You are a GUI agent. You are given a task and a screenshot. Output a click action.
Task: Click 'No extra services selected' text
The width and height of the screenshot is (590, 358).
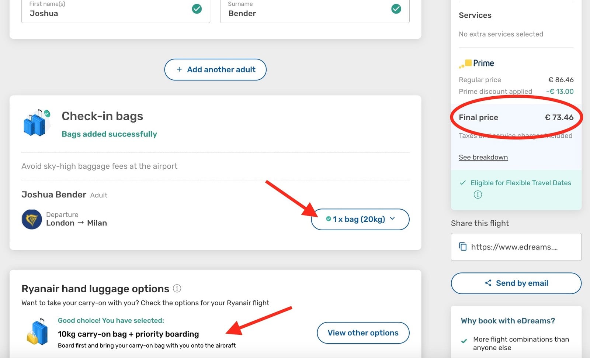(501, 34)
